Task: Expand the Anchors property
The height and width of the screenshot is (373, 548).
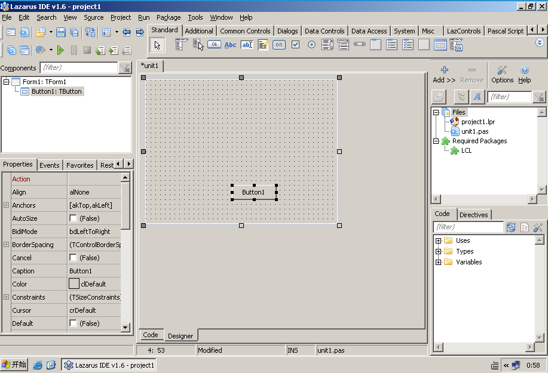Action: (x=7, y=205)
